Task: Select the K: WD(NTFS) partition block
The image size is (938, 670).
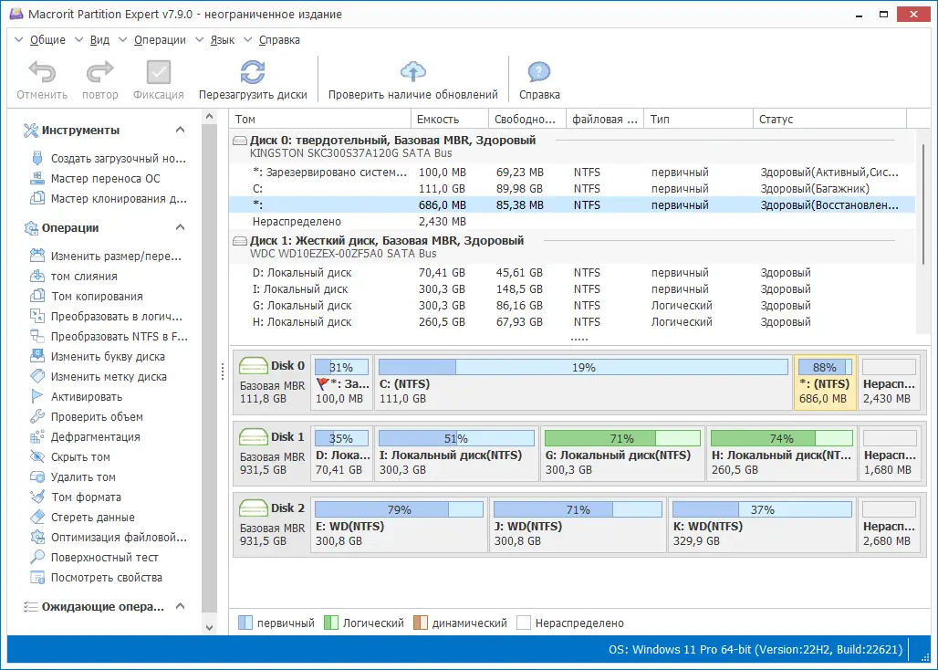Action: click(x=762, y=524)
